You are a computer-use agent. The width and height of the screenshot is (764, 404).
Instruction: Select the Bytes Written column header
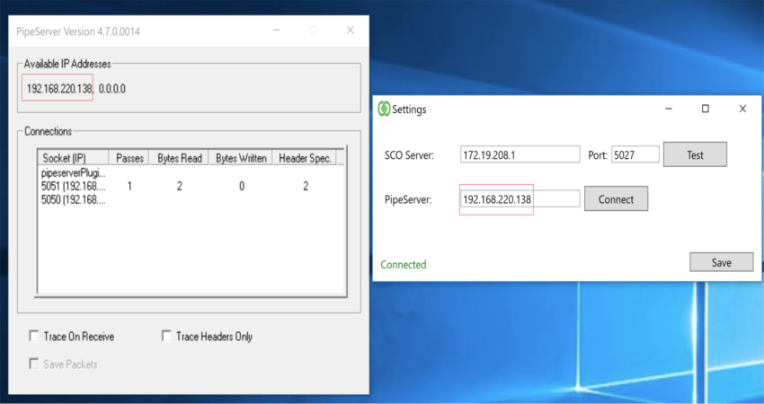(240, 158)
